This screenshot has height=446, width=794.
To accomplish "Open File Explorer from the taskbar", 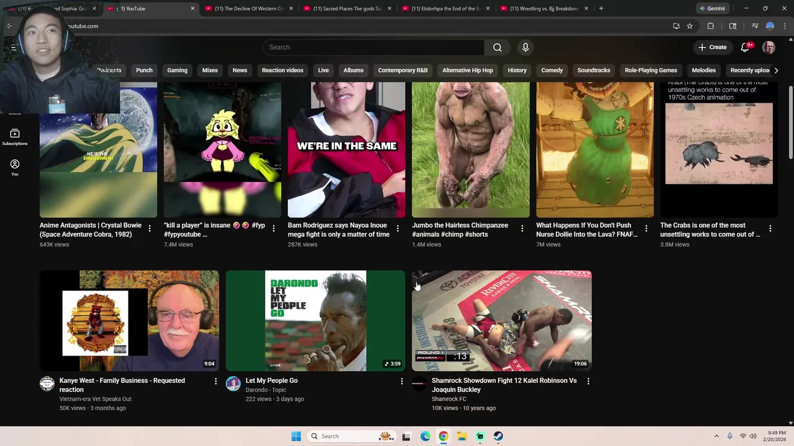I will [462, 436].
